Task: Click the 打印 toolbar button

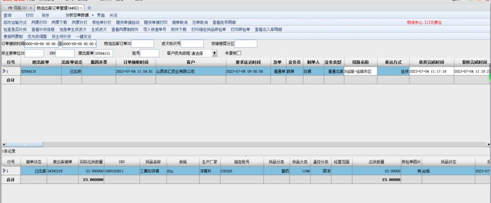Action: pyautogui.click(x=30, y=15)
